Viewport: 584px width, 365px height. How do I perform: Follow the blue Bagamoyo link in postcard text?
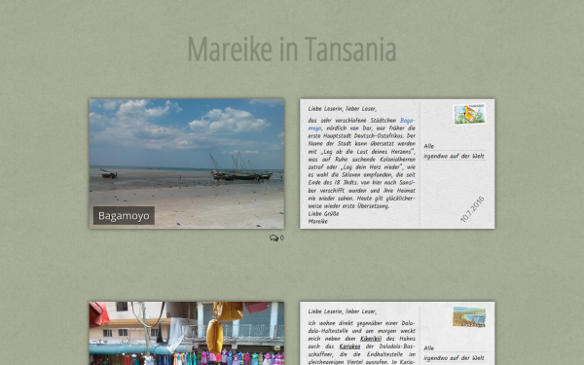pos(407,121)
